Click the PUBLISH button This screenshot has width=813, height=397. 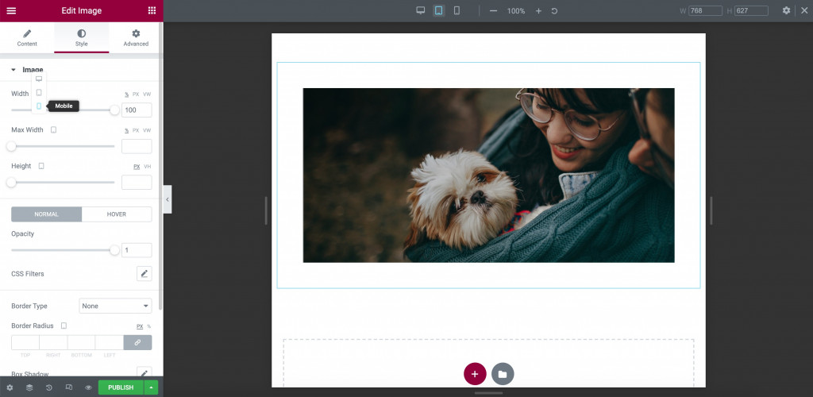point(121,387)
